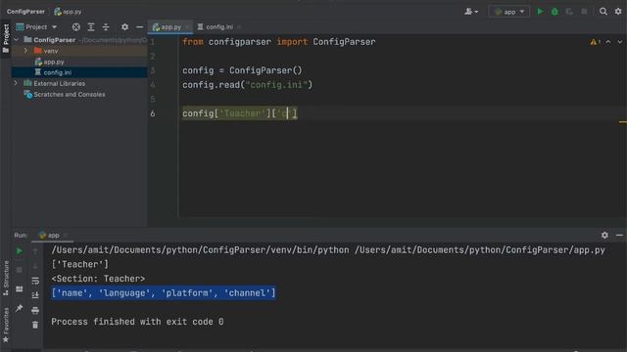This screenshot has height=352, width=627.
Task: Expand all in Project panel
Action: pos(91,26)
